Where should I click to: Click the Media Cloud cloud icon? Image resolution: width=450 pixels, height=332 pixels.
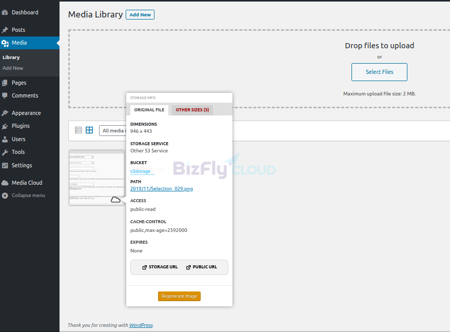5,183
